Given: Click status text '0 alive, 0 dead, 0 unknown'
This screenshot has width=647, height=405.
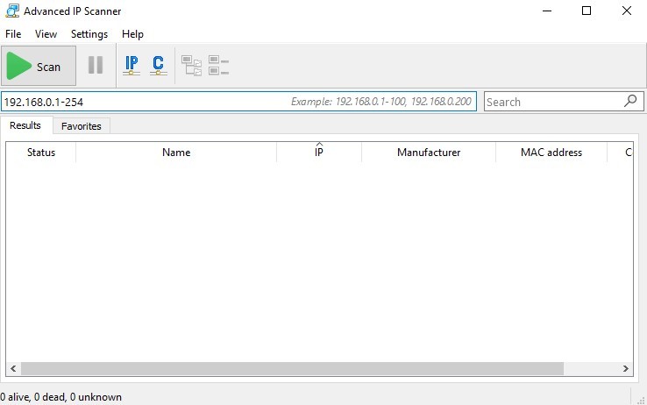Looking at the screenshot, I should [61, 397].
